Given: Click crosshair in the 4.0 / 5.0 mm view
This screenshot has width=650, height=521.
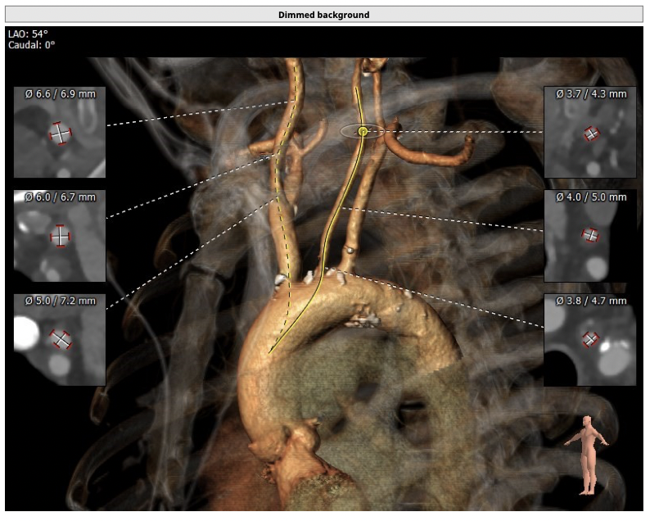Looking at the screenshot, I should point(590,235).
